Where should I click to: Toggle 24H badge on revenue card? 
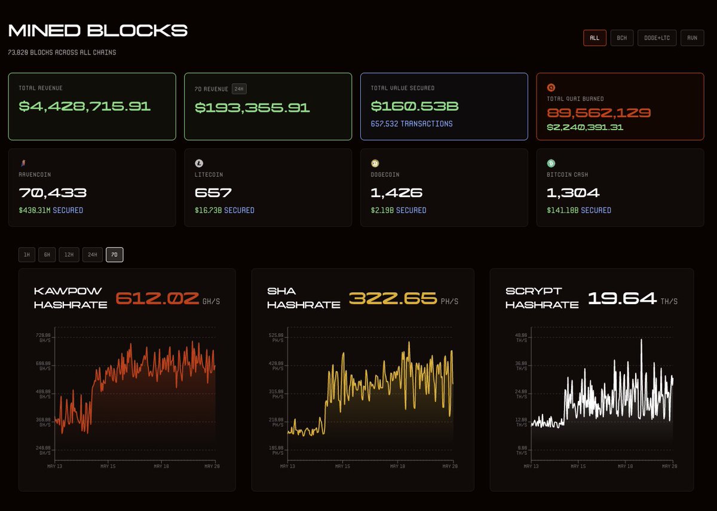239,88
